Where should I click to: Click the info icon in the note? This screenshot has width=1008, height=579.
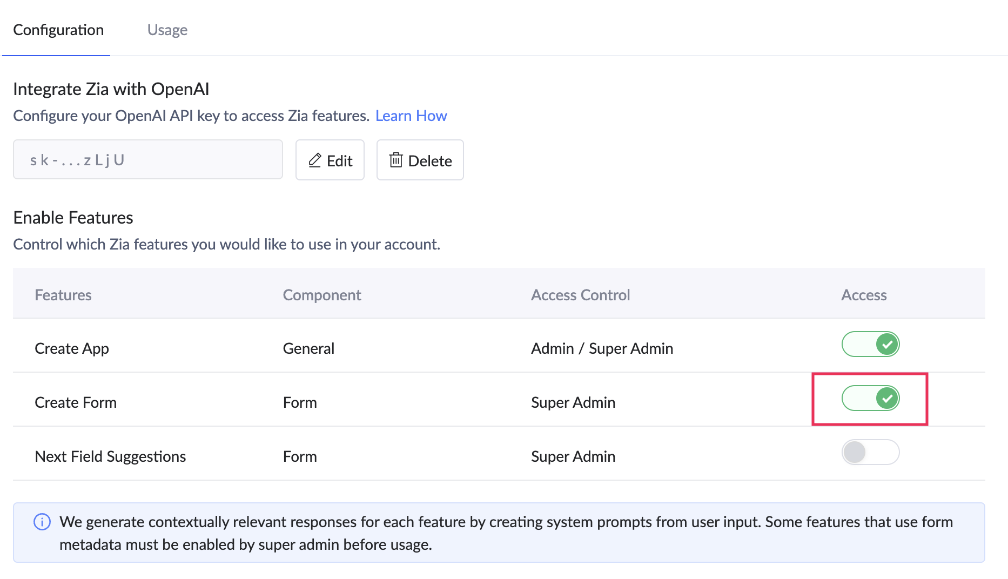42,522
